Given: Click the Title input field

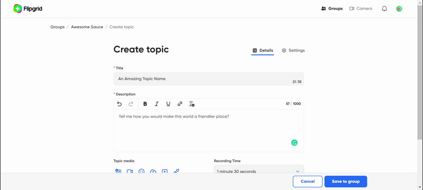Looking at the screenshot, I should coord(209,79).
